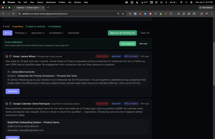
Task: Switch to the Completed (1) filter
Action: [x=56, y=33]
